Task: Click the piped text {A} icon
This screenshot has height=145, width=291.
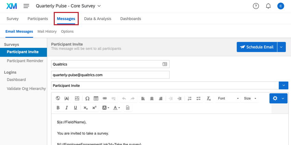Action: click(x=67, y=98)
